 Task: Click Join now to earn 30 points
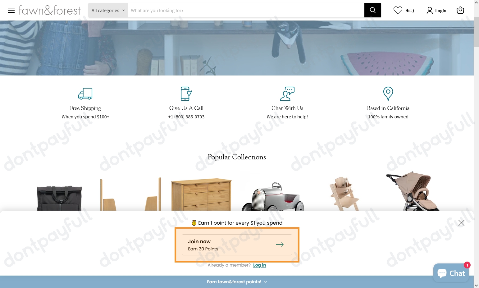pos(237,245)
